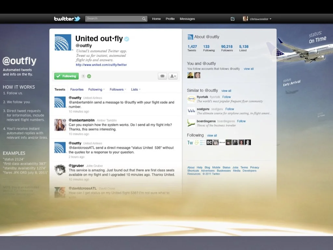The height and width of the screenshot is (250, 333).
Task: Toggle the green retweets icon beside Following
Action: 89,76
